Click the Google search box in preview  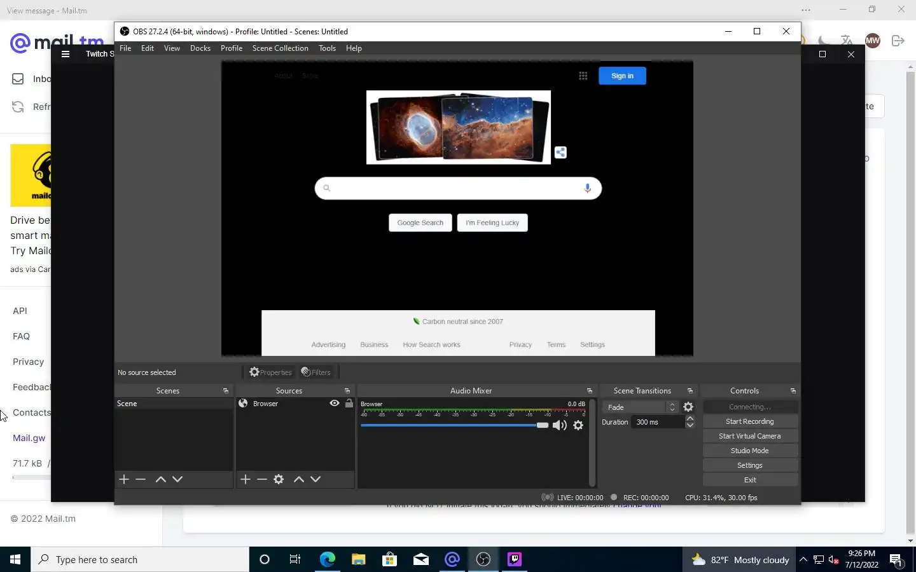[x=458, y=188]
